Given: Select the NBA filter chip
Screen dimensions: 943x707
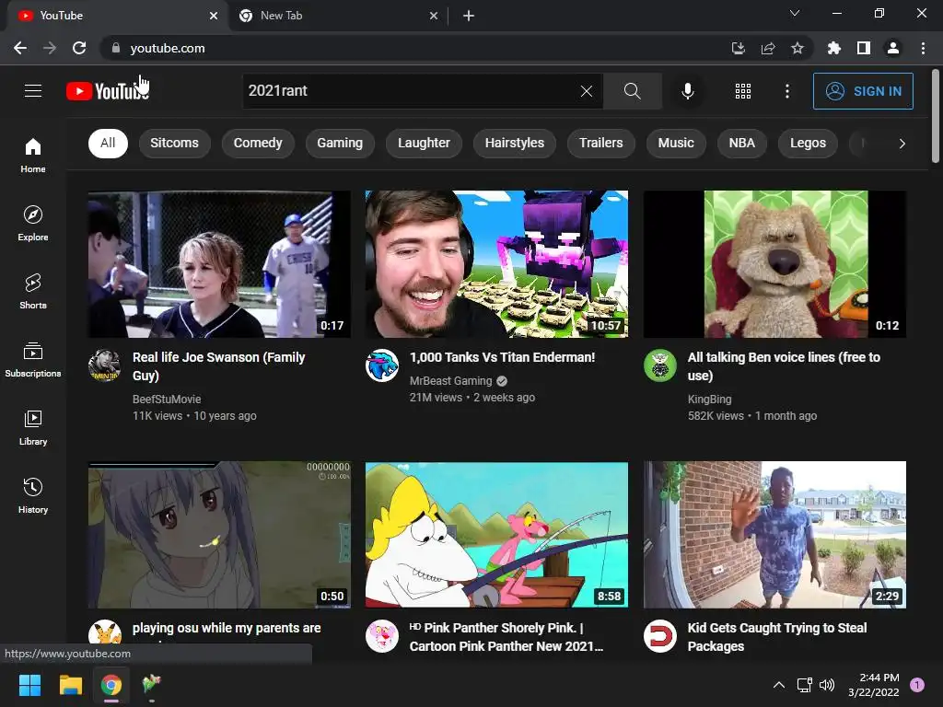Looking at the screenshot, I should [742, 143].
